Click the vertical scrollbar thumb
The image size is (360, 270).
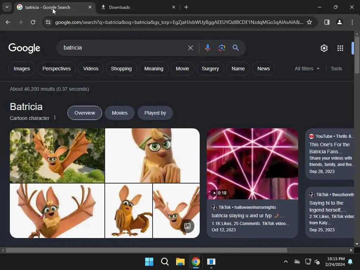(x=357, y=55)
